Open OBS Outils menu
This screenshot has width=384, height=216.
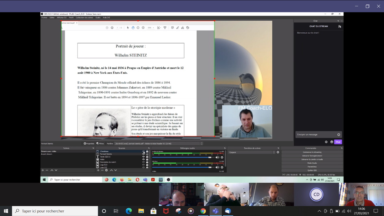coord(98,17)
